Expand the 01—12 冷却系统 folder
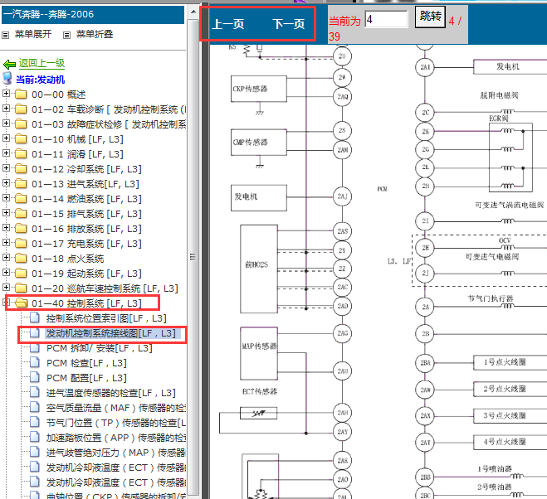Viewport: 547px width, 499px height. [6, 168]
